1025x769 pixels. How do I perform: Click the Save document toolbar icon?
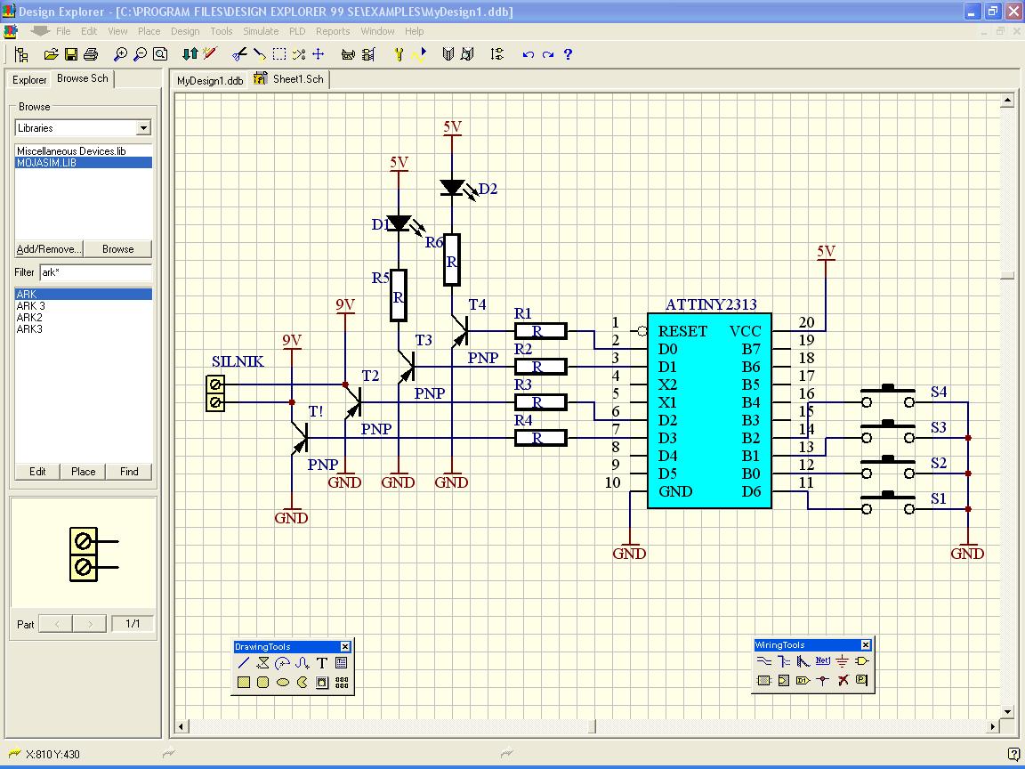tap(71, 54)
